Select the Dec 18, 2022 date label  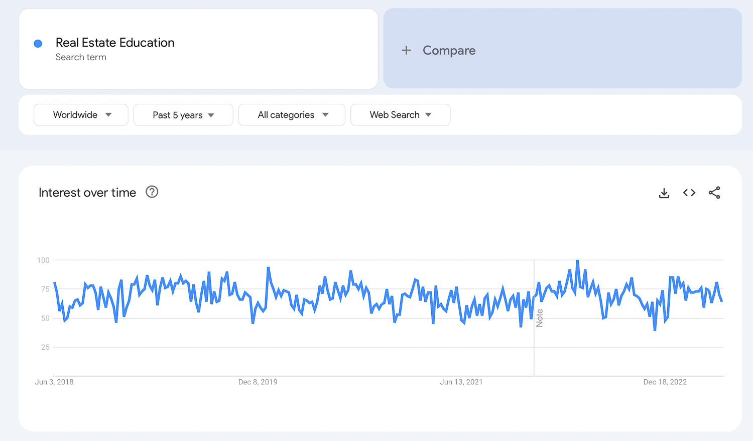tap(665, 382)
